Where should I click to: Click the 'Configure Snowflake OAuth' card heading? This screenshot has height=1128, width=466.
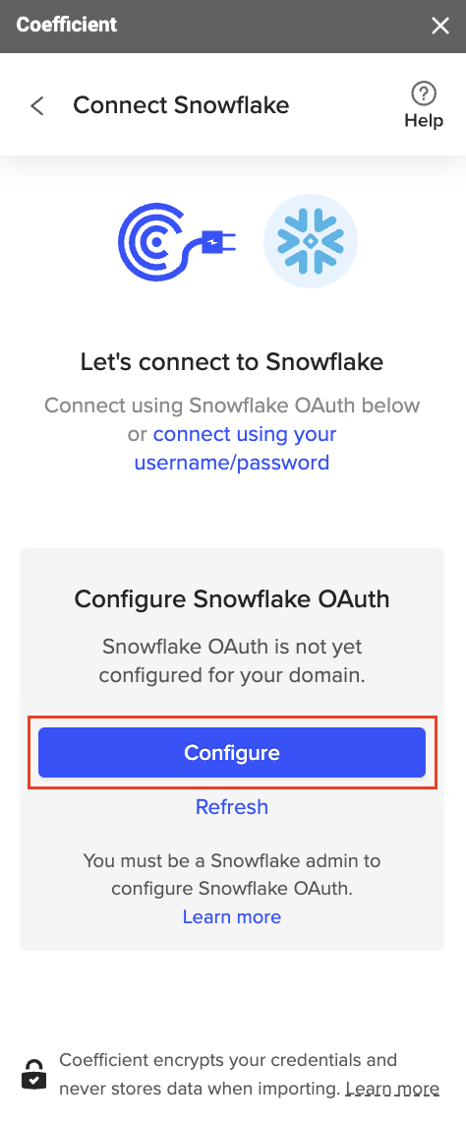(232, 599)
